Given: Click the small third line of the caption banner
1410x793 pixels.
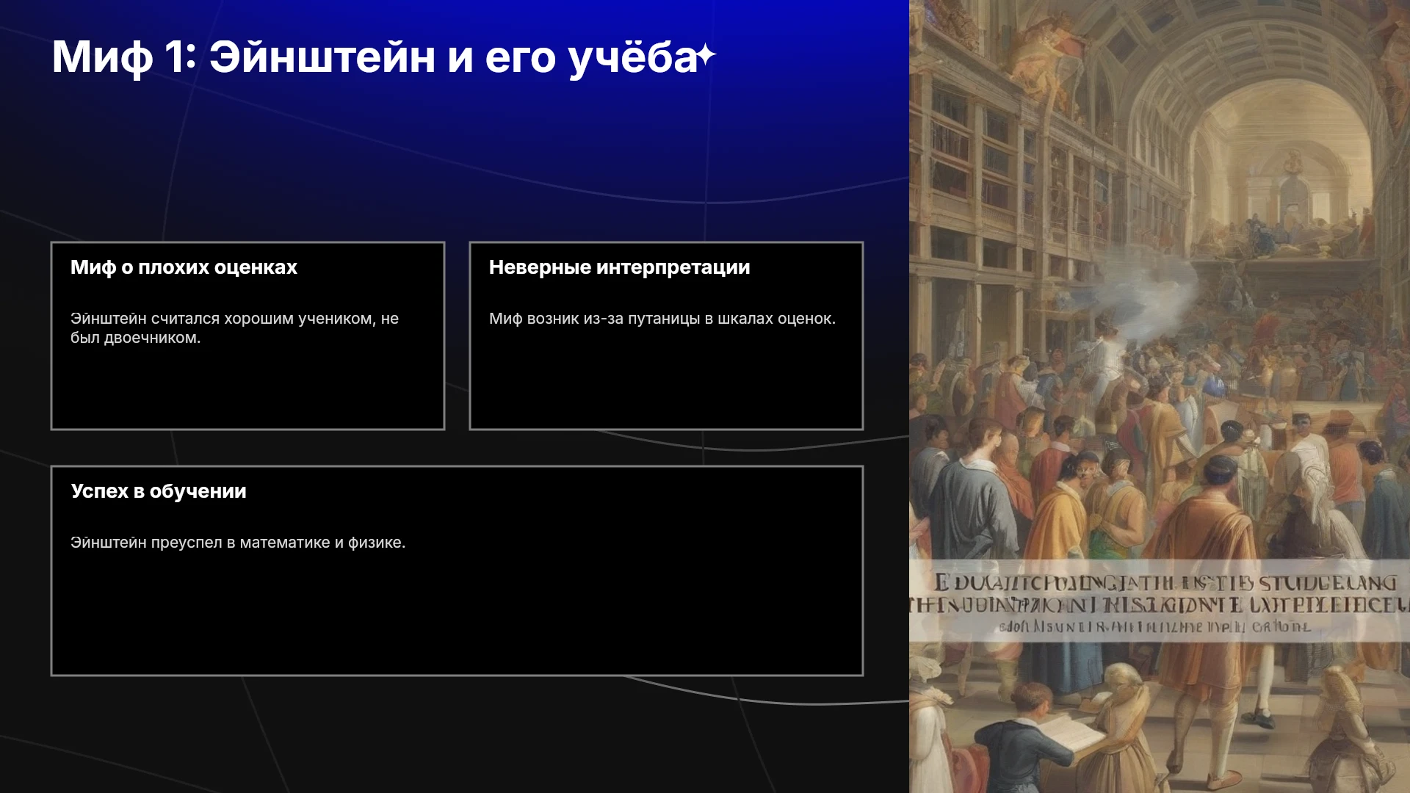Looking at the screenshot, I should pos(1154,627).
